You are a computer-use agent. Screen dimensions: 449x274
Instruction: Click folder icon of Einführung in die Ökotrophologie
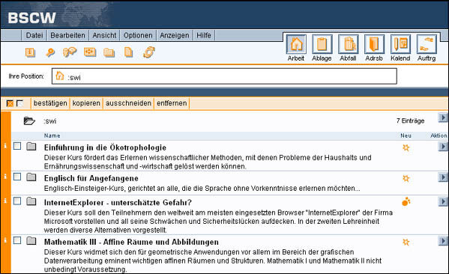click(31, 147)
